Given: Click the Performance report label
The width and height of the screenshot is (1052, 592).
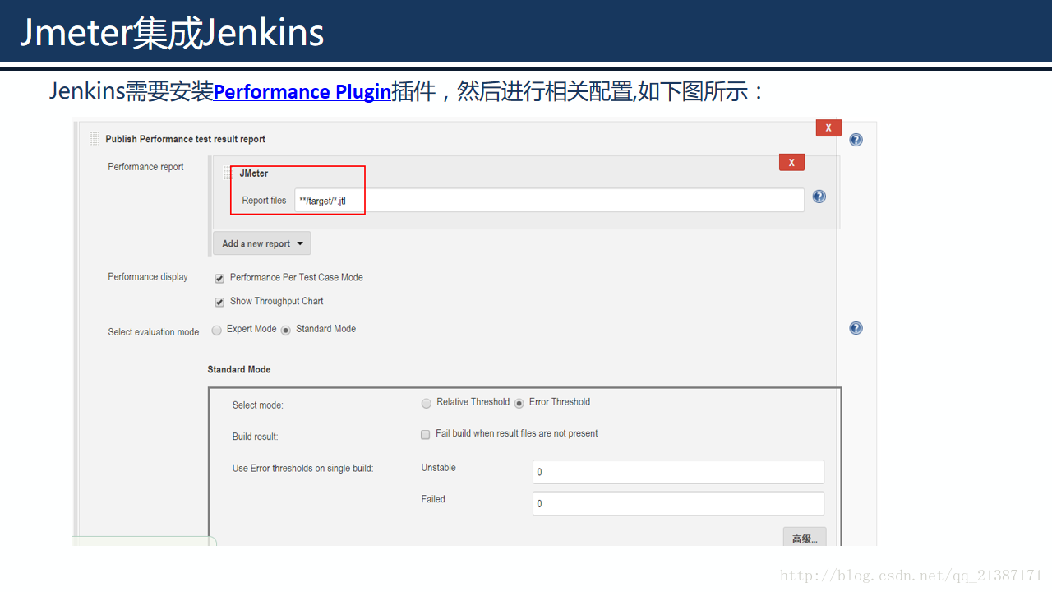Looking at the screenshot, I should tap(146, 167).
